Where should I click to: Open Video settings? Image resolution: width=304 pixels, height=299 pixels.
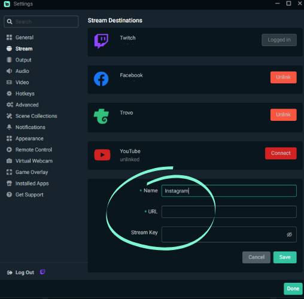22,83
